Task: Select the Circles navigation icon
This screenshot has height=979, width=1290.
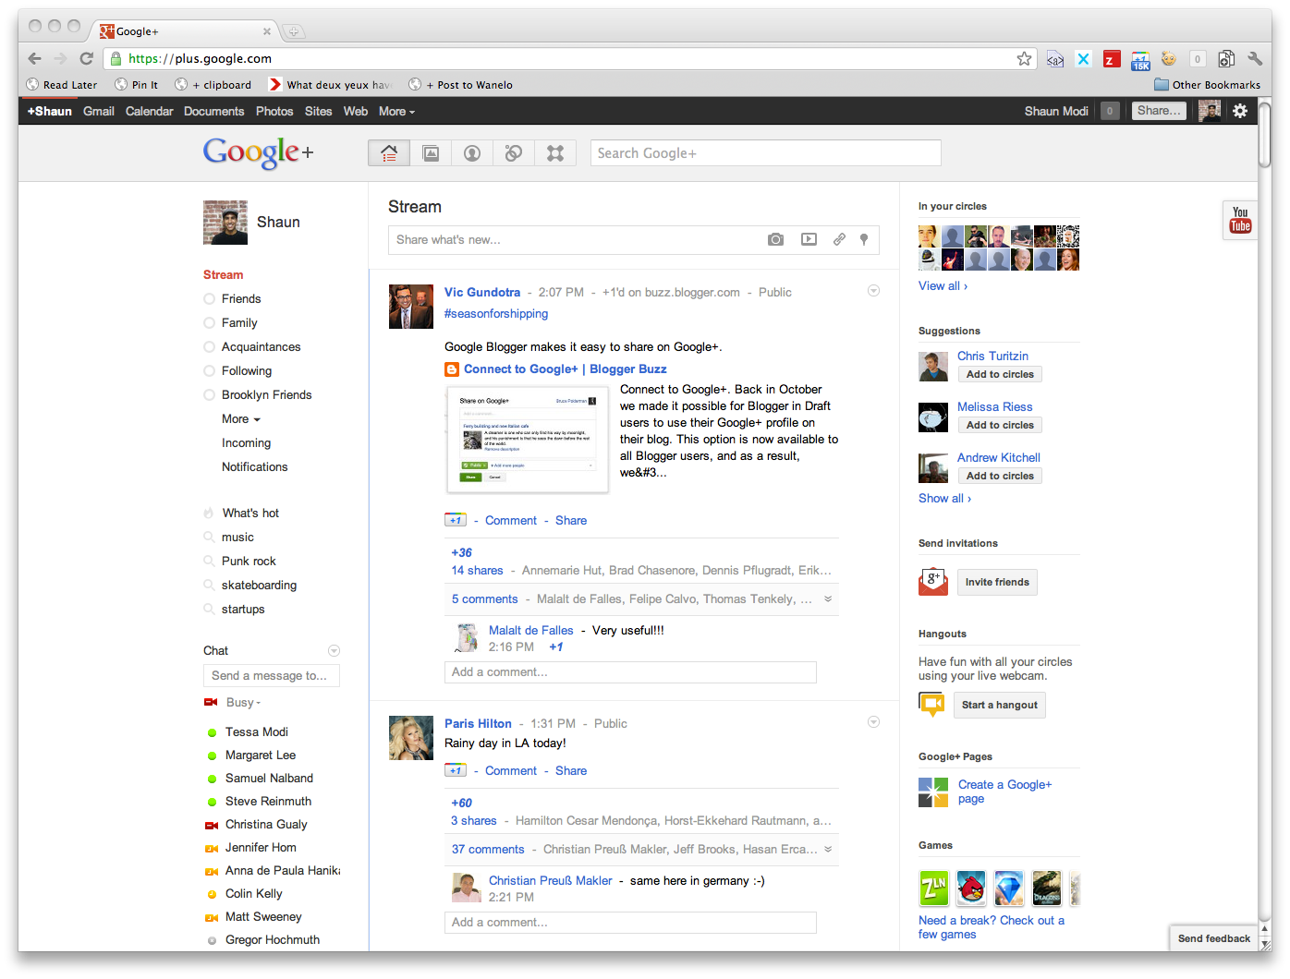Action: pos(513,152)
